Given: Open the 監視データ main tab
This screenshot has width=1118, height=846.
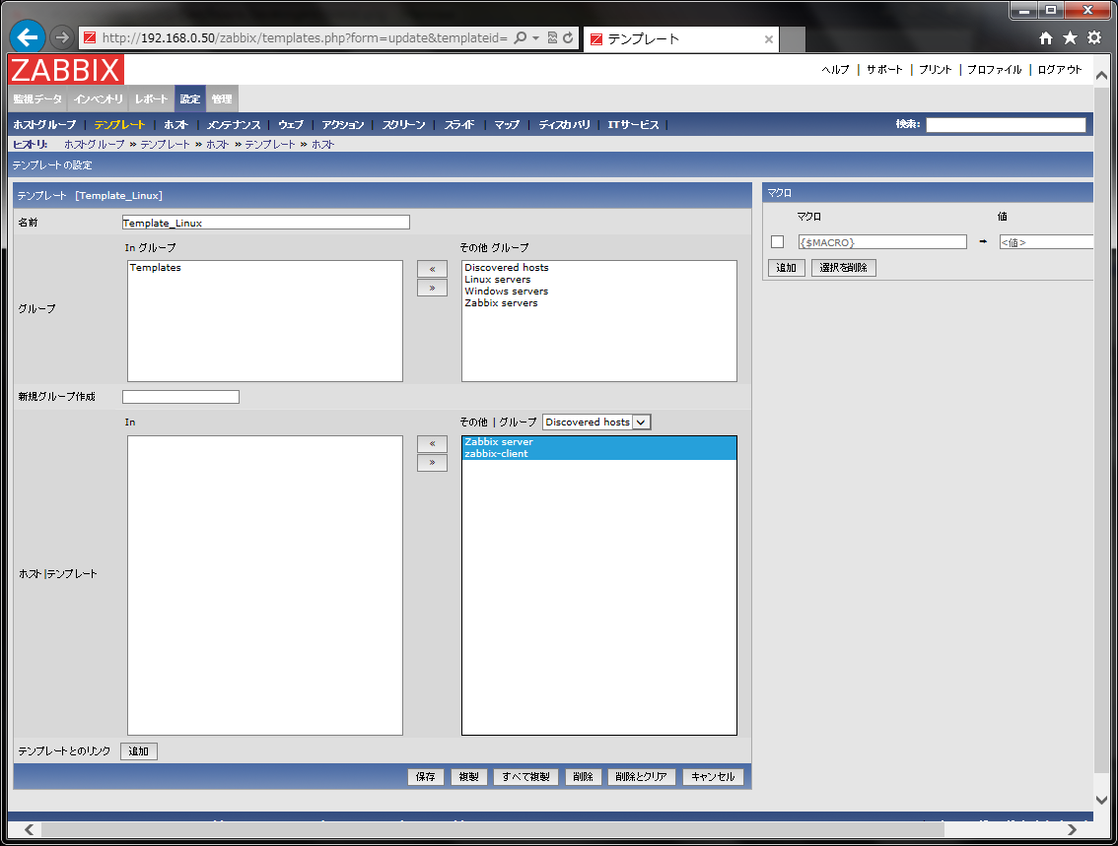Looking at the screenshot, I should point(37,99).
